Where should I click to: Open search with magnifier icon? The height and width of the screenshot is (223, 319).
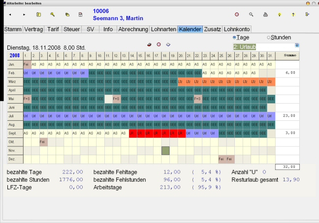251,14
